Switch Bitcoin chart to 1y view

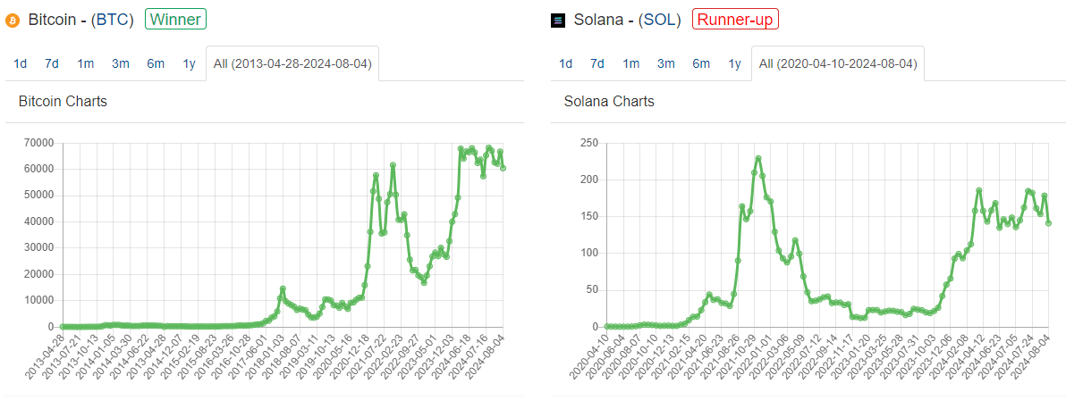189,63
